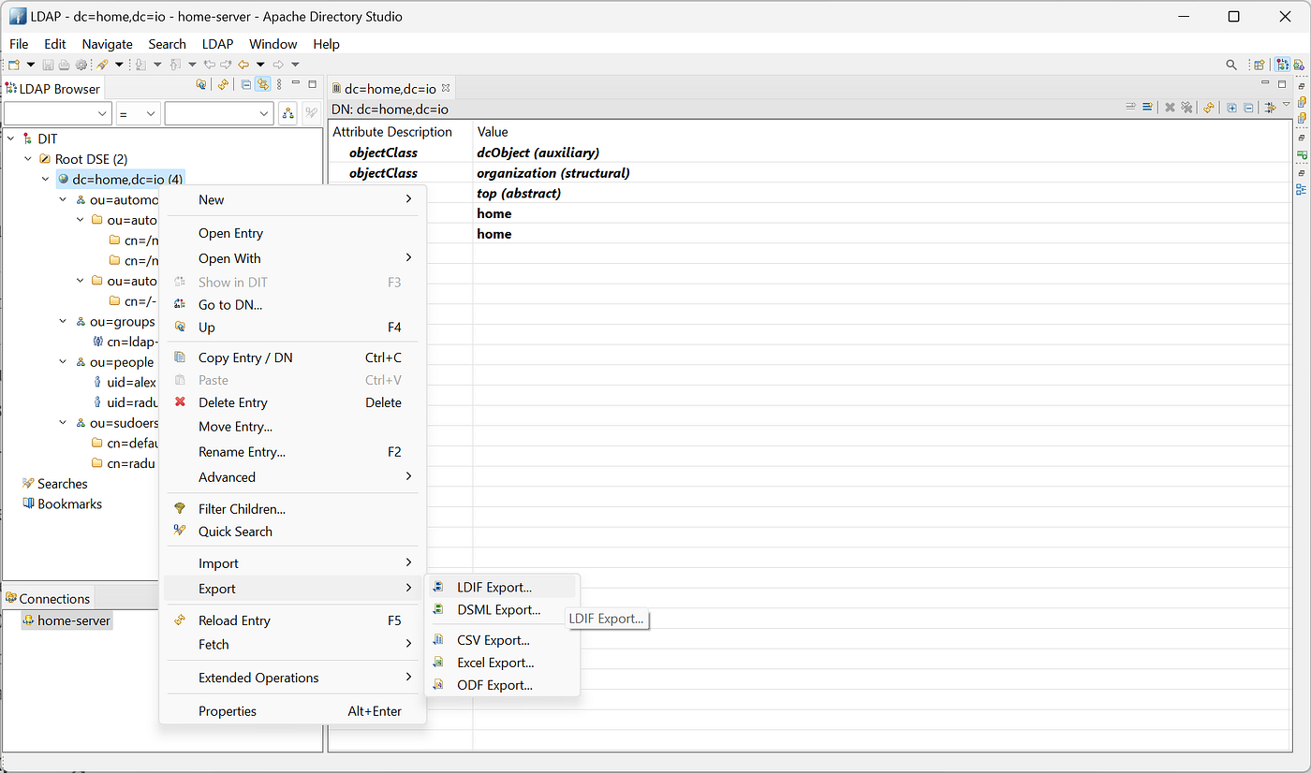Viewport: 1311px width, 773px height.
Task: Select the Connections tab
Action: pyautogui.click(x=48, y=599)
